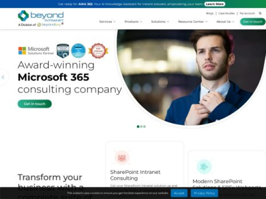Expand the Resource Center dropdown
266x199 pixels.
point(193,22)
